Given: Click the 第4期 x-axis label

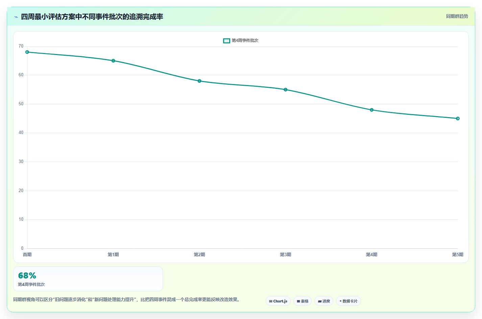Looking at the screenshot, I should (x=372, y=255).
